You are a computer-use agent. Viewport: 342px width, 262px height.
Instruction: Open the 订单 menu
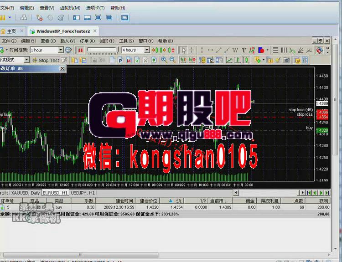coord(87,41)
